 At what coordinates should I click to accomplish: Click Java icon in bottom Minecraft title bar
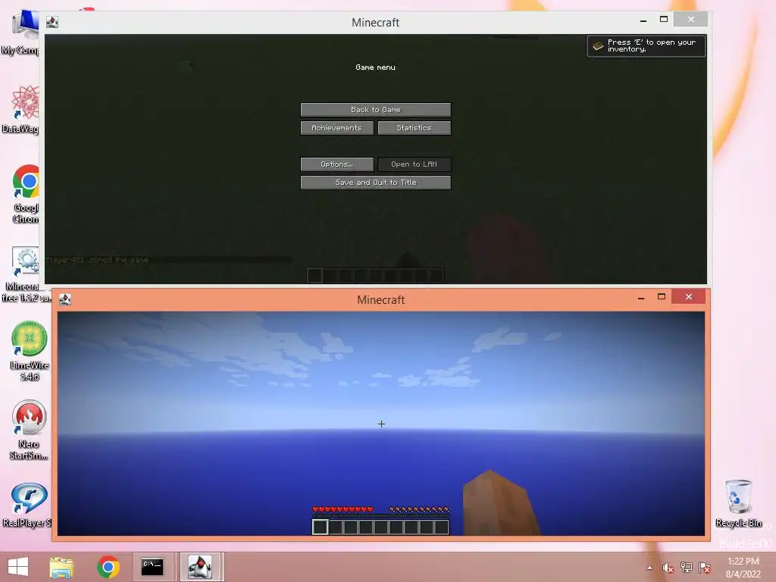pyautogui.click(x=65, y=299)
